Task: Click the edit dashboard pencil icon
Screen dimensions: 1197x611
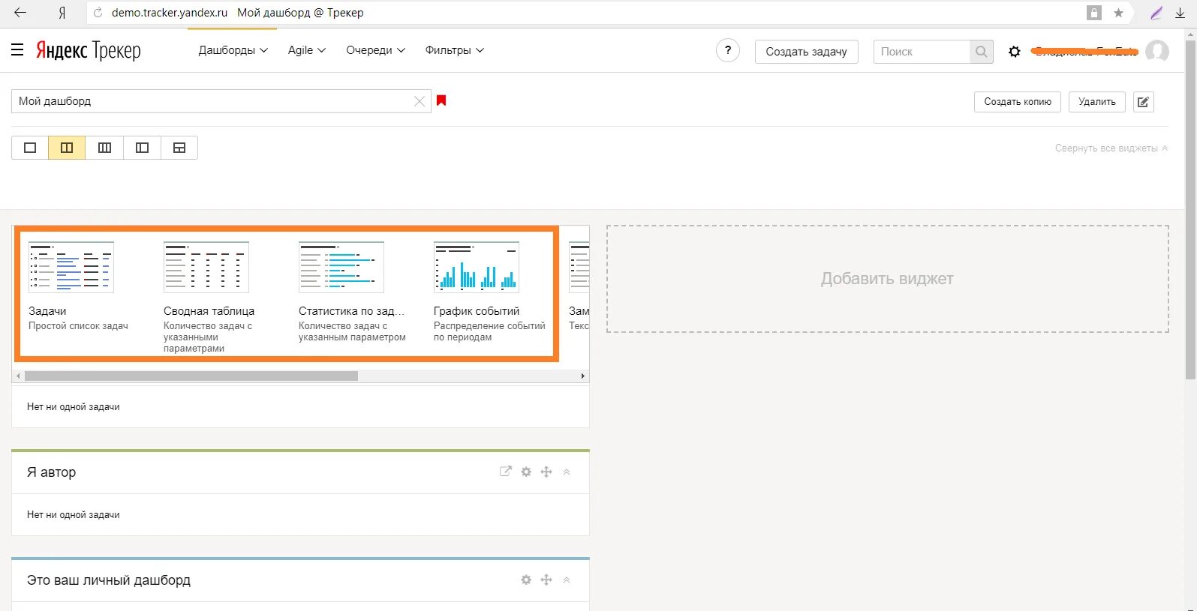Action: 1143,102
